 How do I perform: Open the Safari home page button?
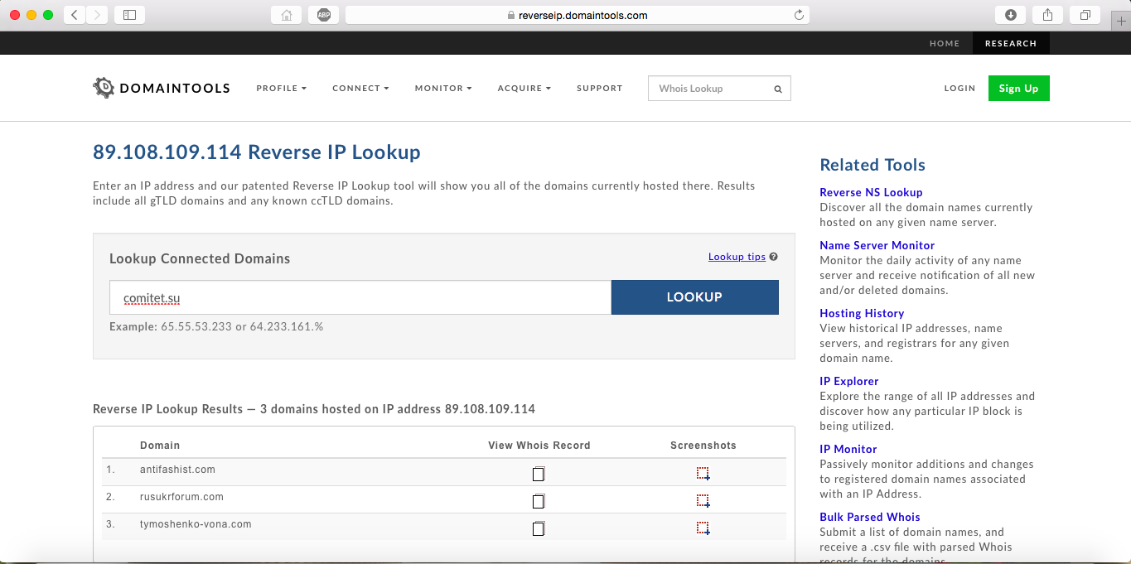point(287,15)
